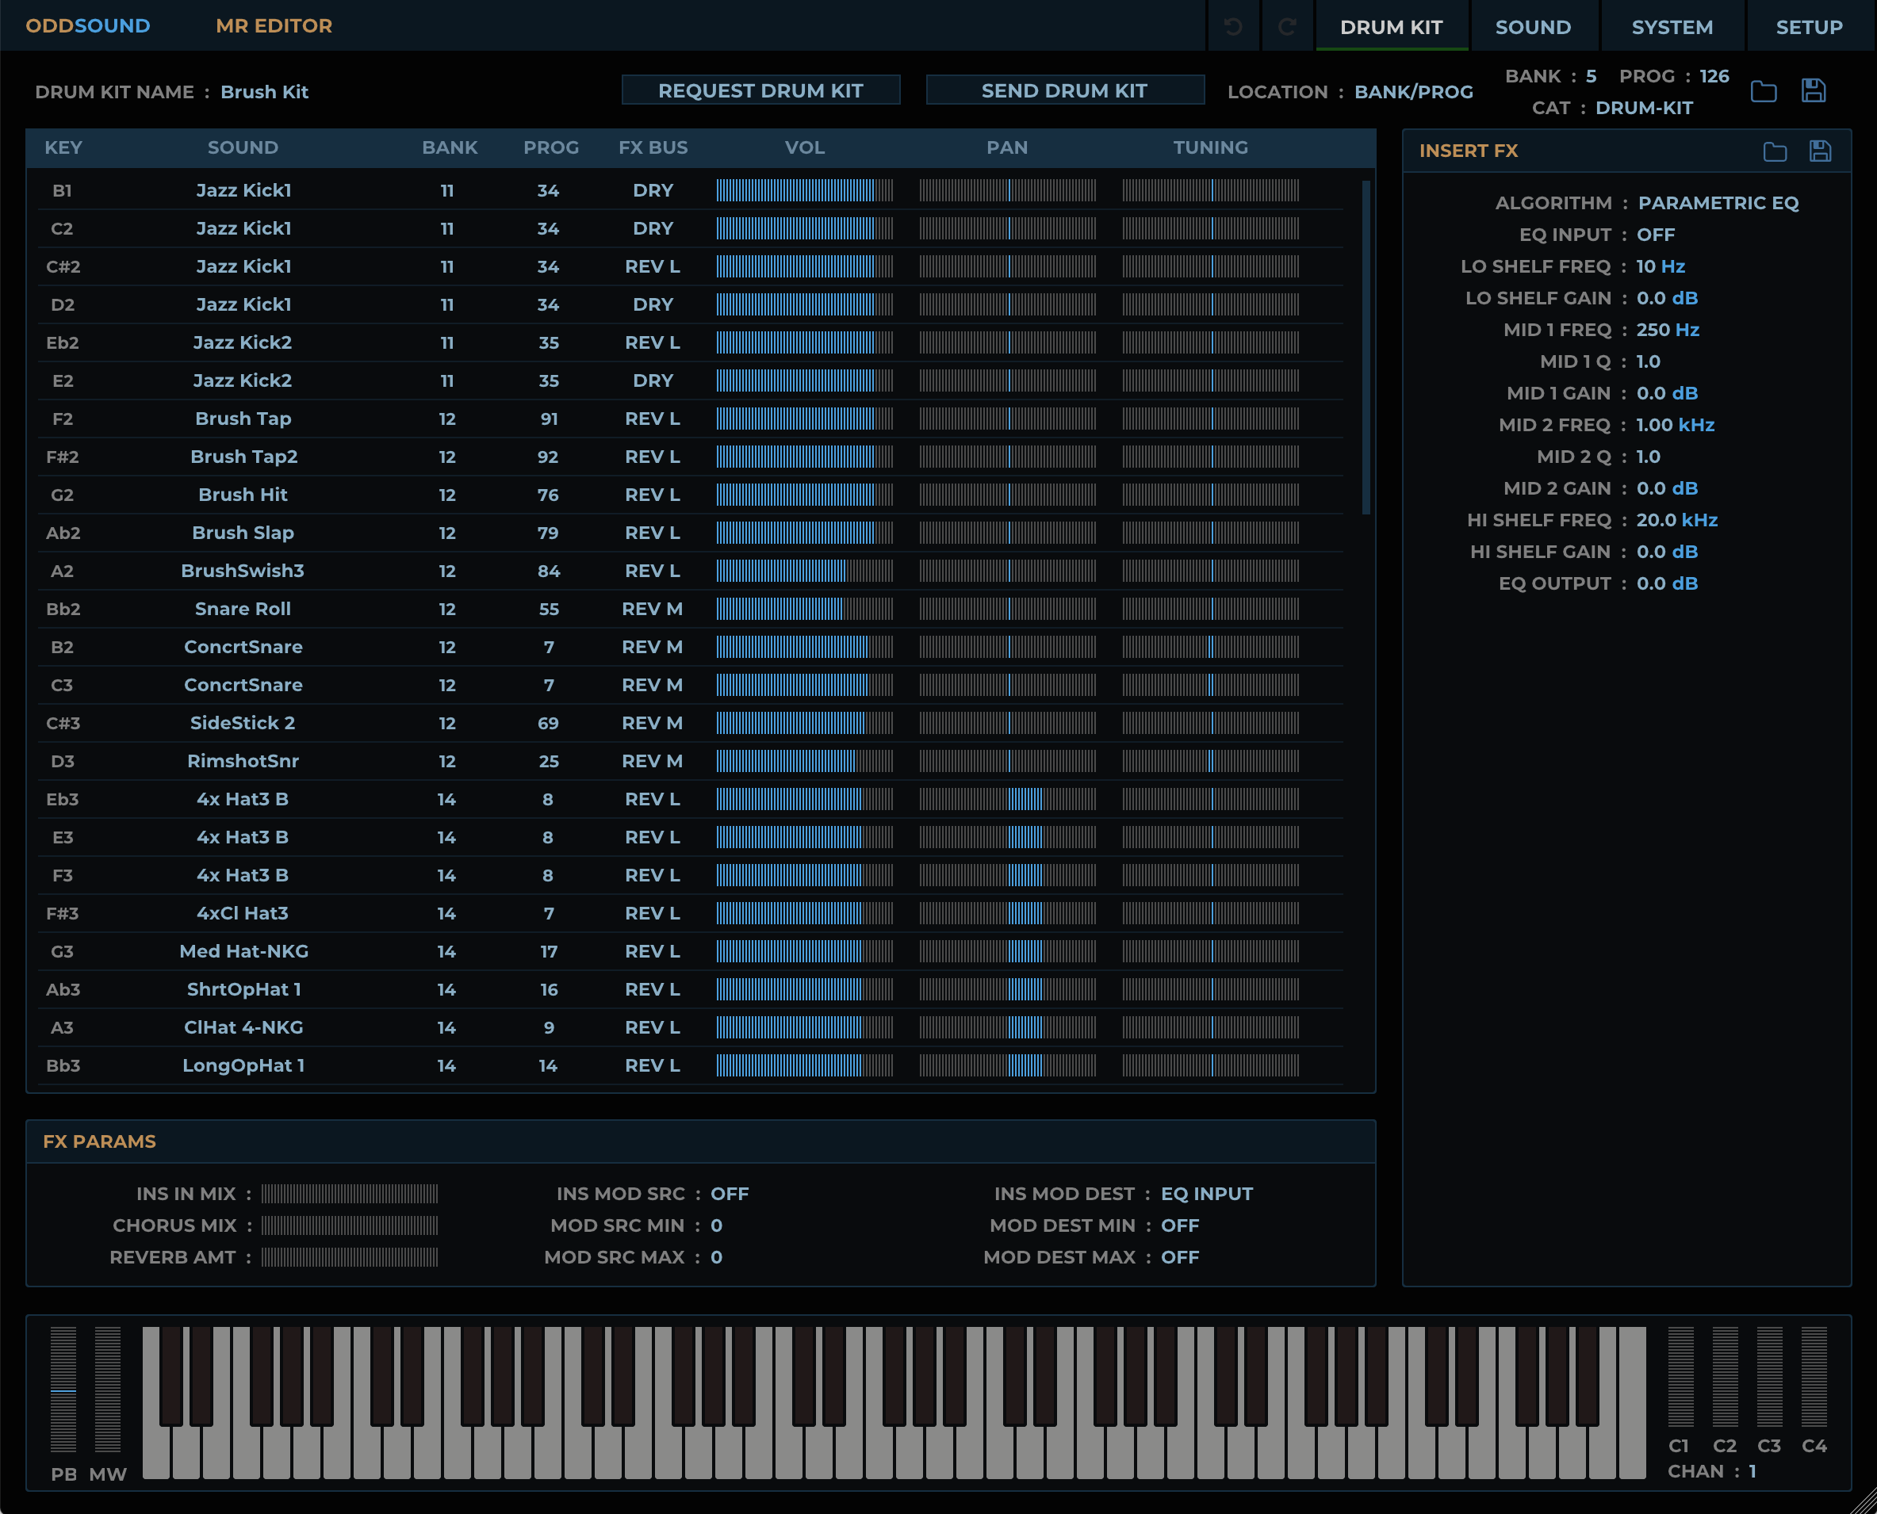Viewport: 1877px width, 1514px height.
Task: Change LOCATION value BANK/PROG
Action: click(1414, 92)
